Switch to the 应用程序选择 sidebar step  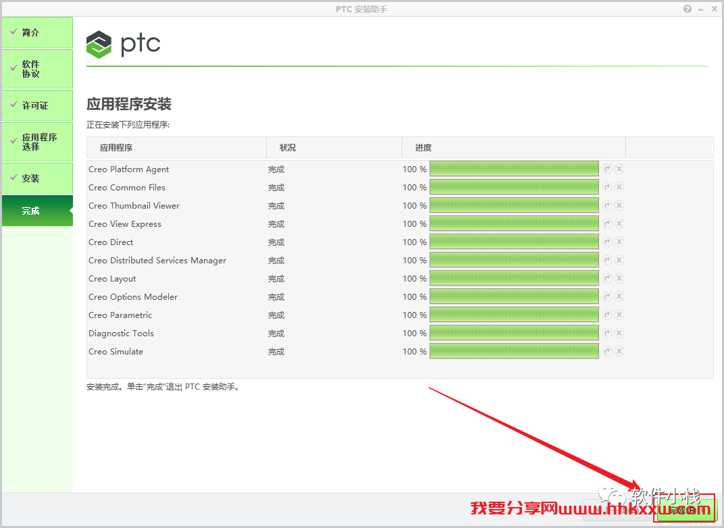point(37,142)
